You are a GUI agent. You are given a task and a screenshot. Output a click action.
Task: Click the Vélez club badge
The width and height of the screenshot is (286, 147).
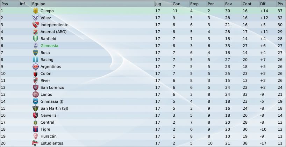(x=35, y=18)
